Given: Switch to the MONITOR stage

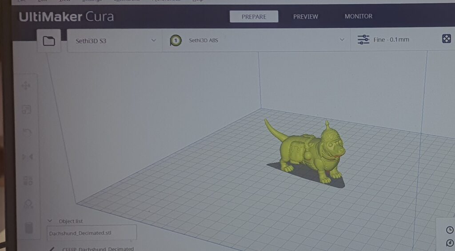Looking at the screenshot, I should coord(359,16).
